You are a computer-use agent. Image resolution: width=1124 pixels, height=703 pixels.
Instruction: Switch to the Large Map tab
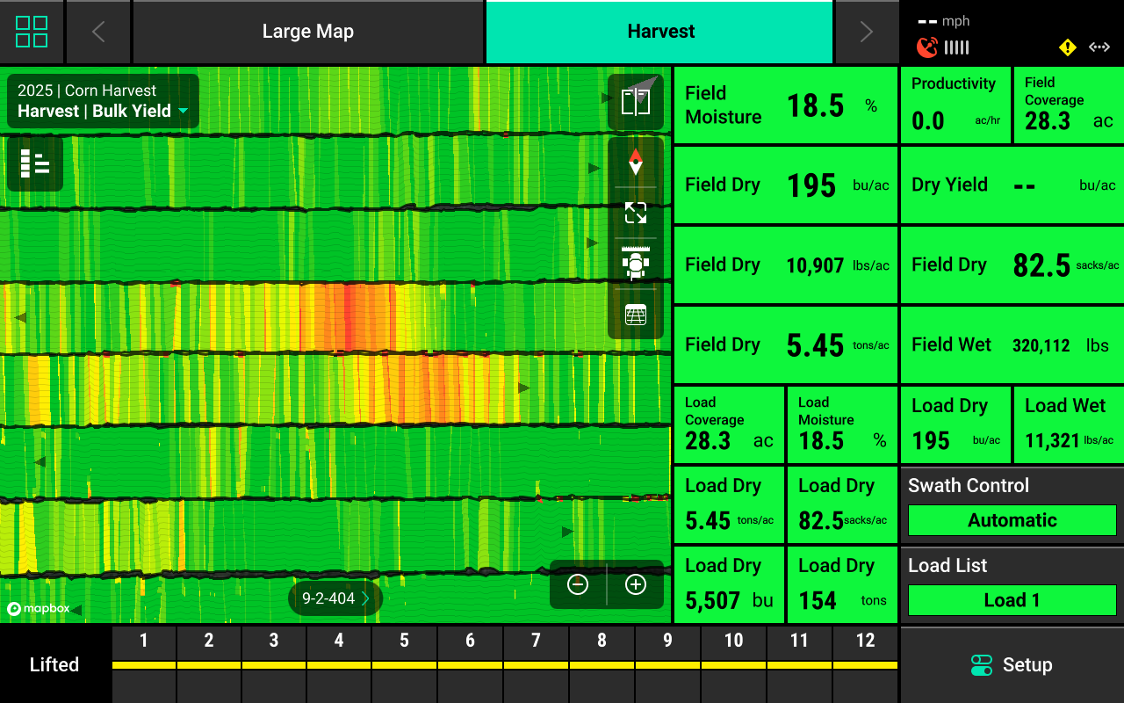(307, 32)
